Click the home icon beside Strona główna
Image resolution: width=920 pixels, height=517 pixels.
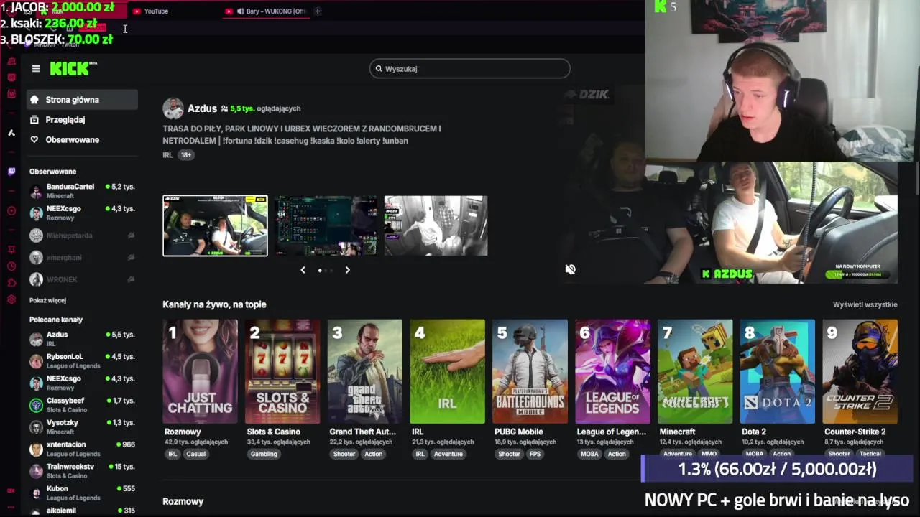(x=34, y=100)
